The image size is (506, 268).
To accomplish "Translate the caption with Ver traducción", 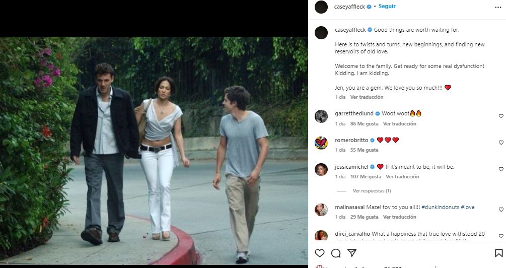I will click(x=367, y=97).
